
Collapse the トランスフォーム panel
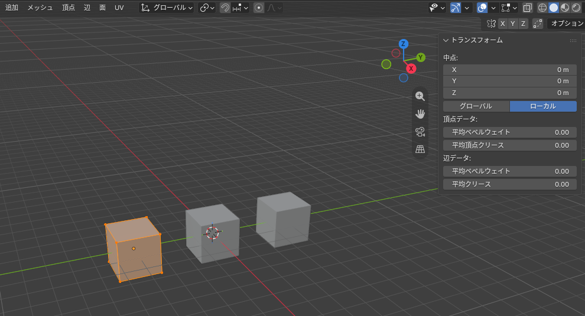click(446, 40)
